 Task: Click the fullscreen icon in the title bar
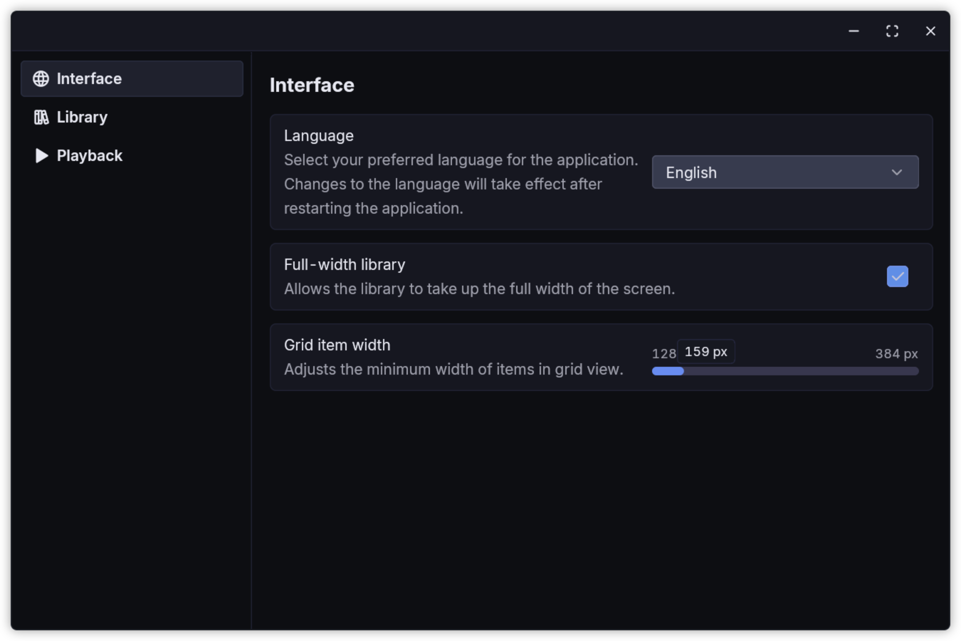tap(892, 31)
